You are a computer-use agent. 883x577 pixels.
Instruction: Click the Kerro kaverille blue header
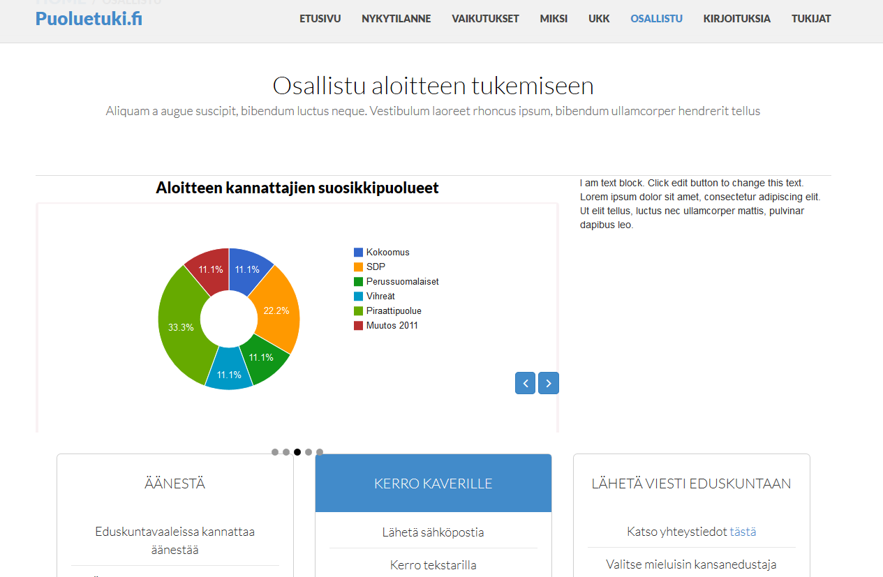(x=433, y=484)
